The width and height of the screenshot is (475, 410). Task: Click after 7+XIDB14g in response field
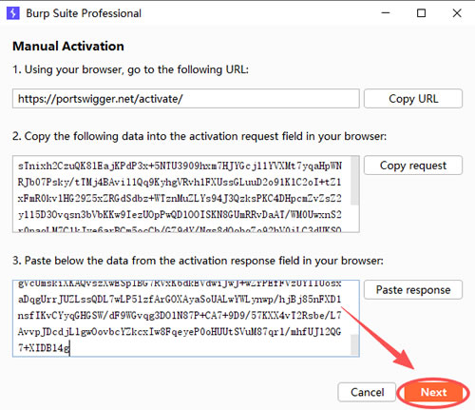click(x=70, y=348)
